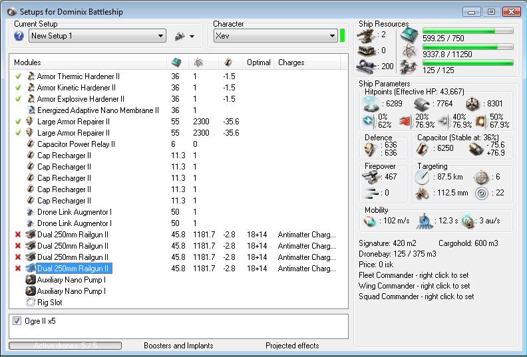This screenshot has height=357, width=527.
Task: Click the warp speed icon 3 au/s
Action: (x=468, y=221)
